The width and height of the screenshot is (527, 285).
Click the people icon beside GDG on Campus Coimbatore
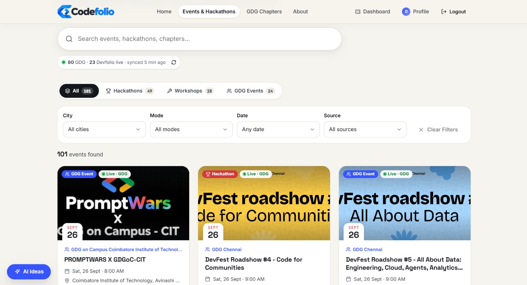pos(67,249)
